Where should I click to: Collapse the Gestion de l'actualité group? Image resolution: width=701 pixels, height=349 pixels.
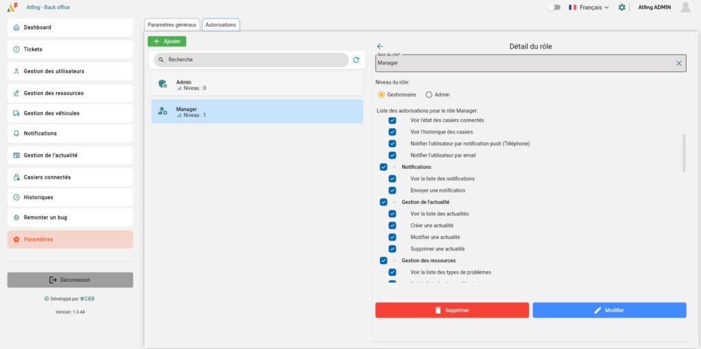coord(394,202)
